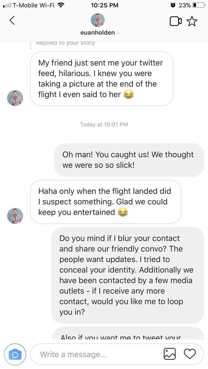Viewport: 208px width, 369px height.
Task: Open profile from header avatar
Action: [x=97, y=20]
